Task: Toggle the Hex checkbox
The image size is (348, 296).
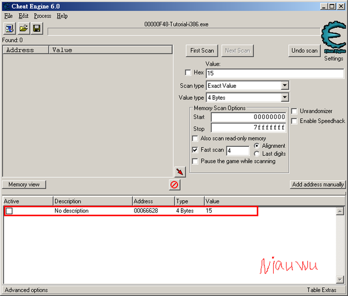Action: point(188,73)
